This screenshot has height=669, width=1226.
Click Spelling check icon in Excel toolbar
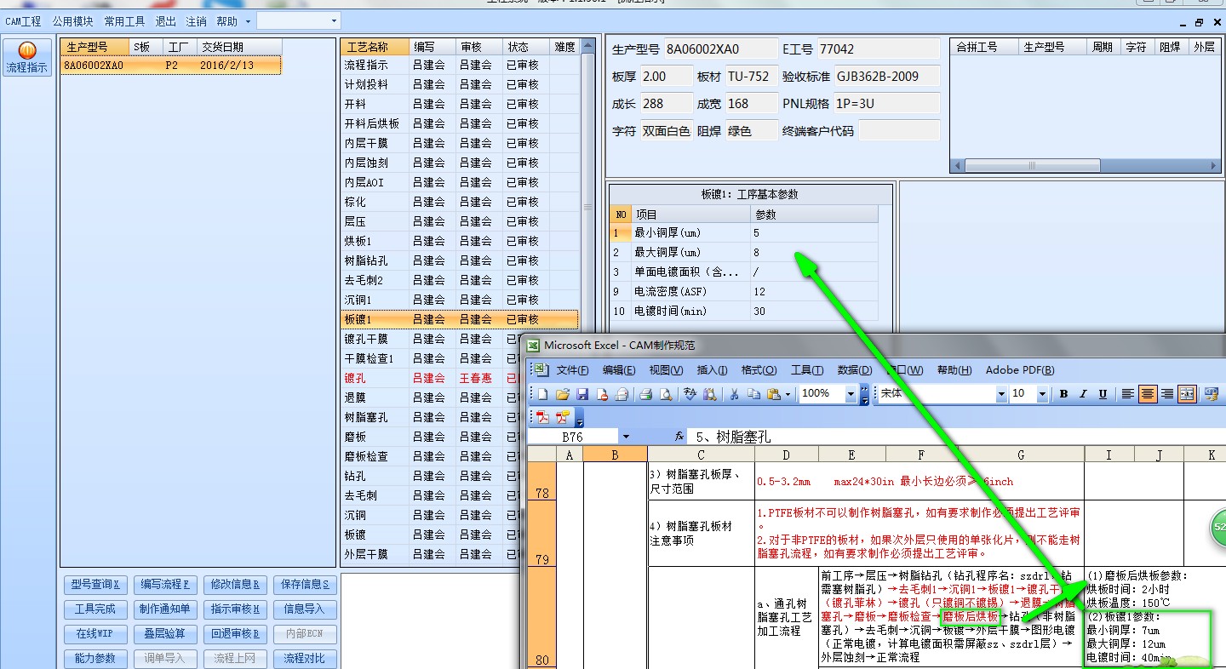pos(690,394)
